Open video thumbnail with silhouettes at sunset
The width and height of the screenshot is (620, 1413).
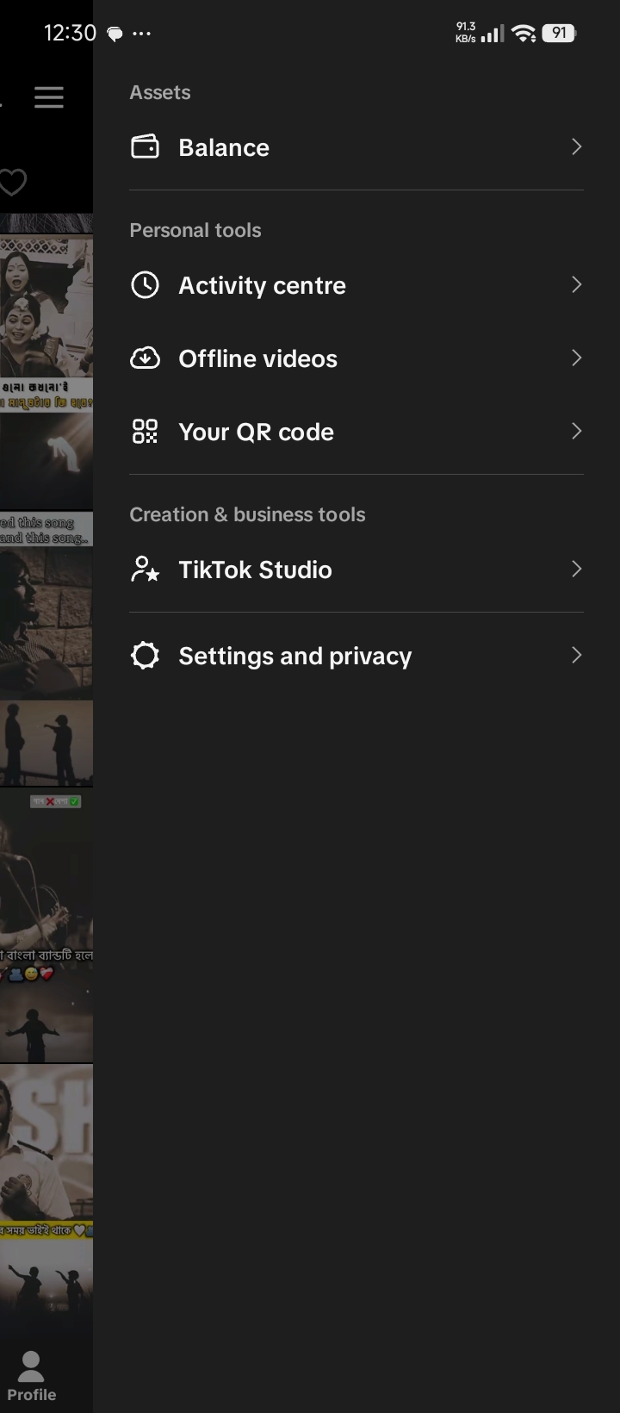(46, 744)
